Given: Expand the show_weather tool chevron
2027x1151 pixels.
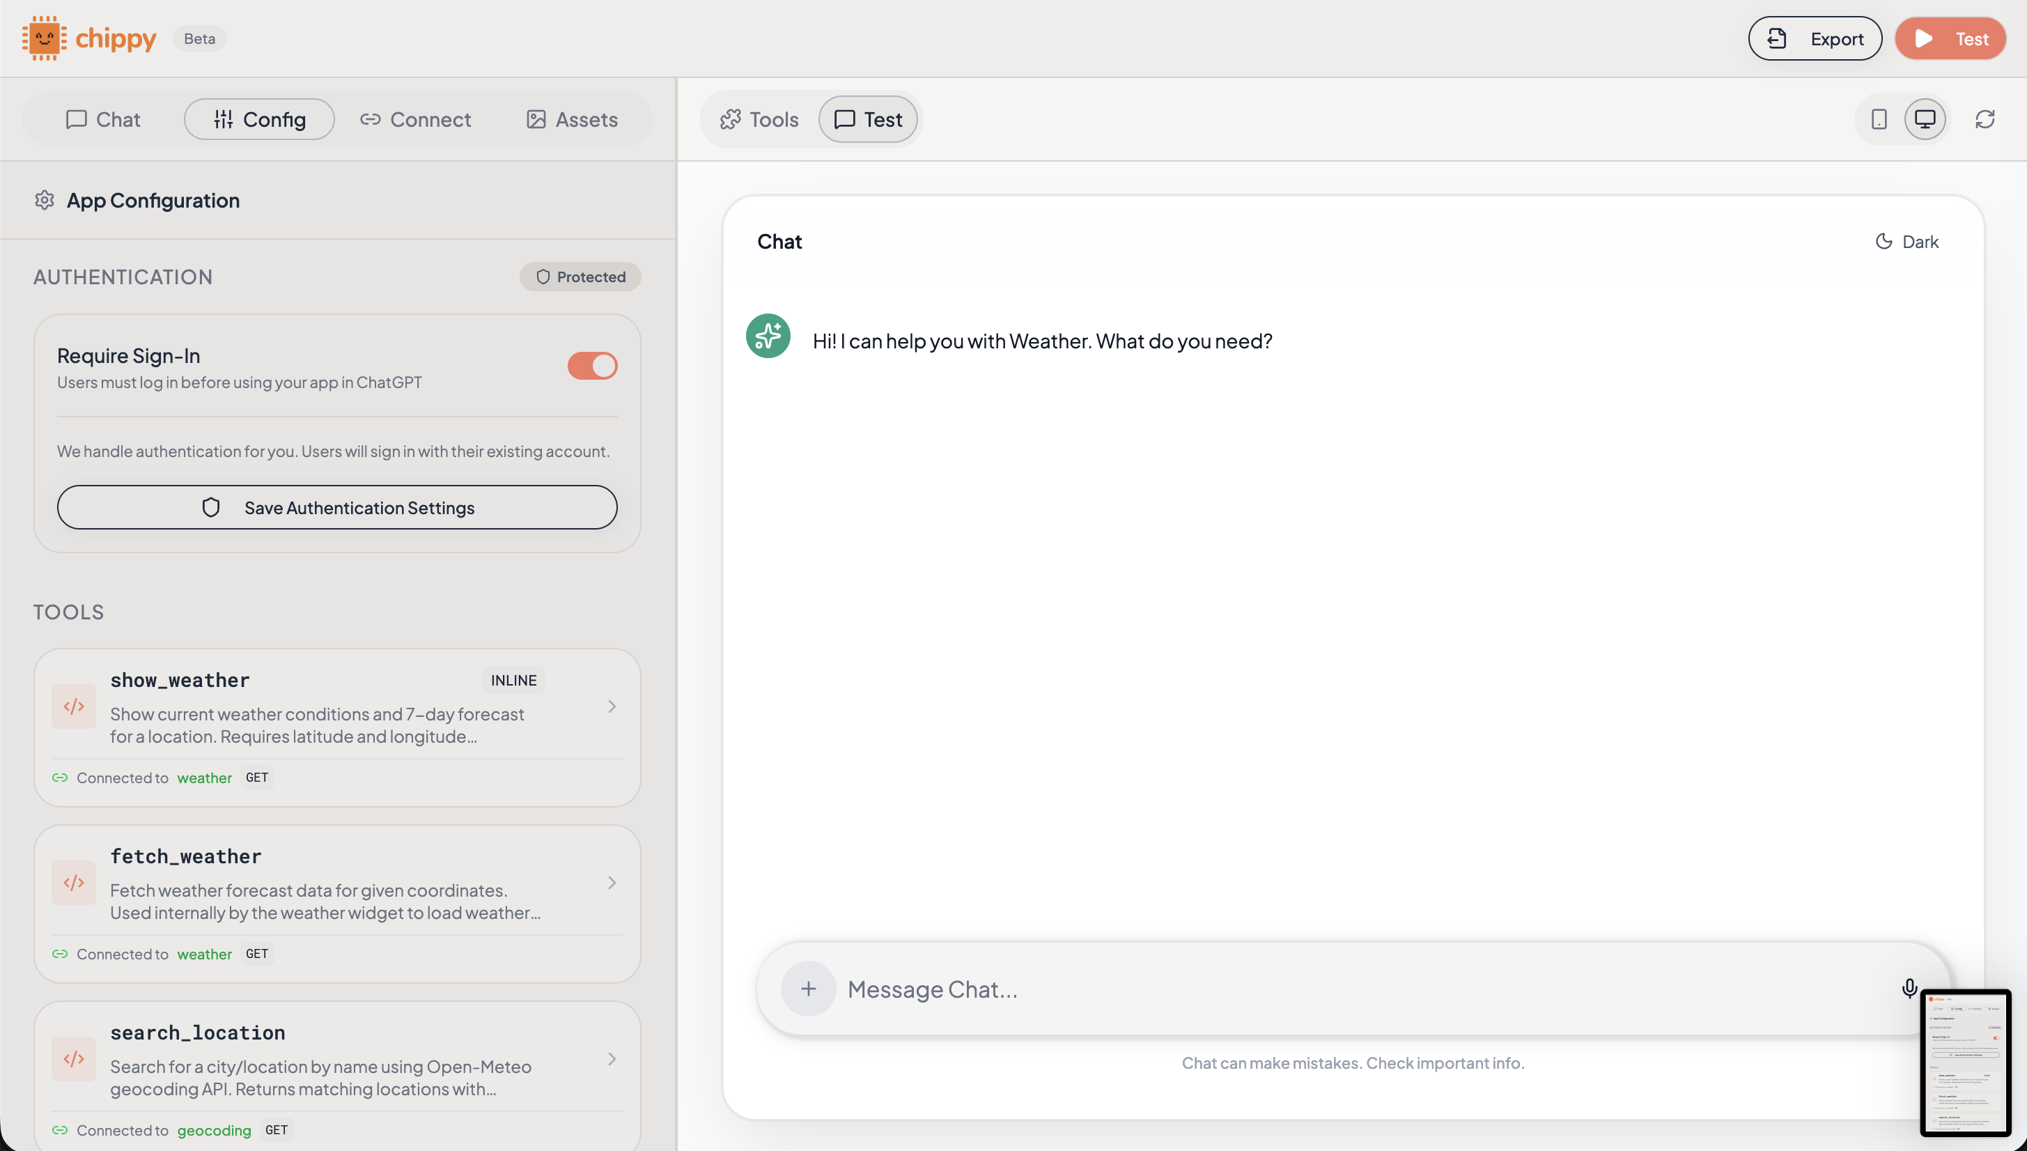Looking at the screenshot, I should pos(612,706).
